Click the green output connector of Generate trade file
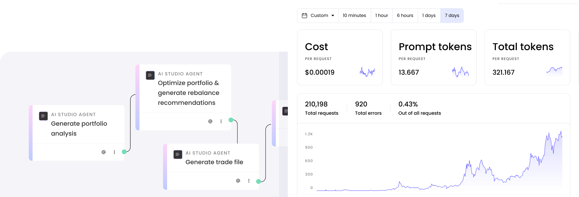Screen dimensions: 579x197 (259, 181)
